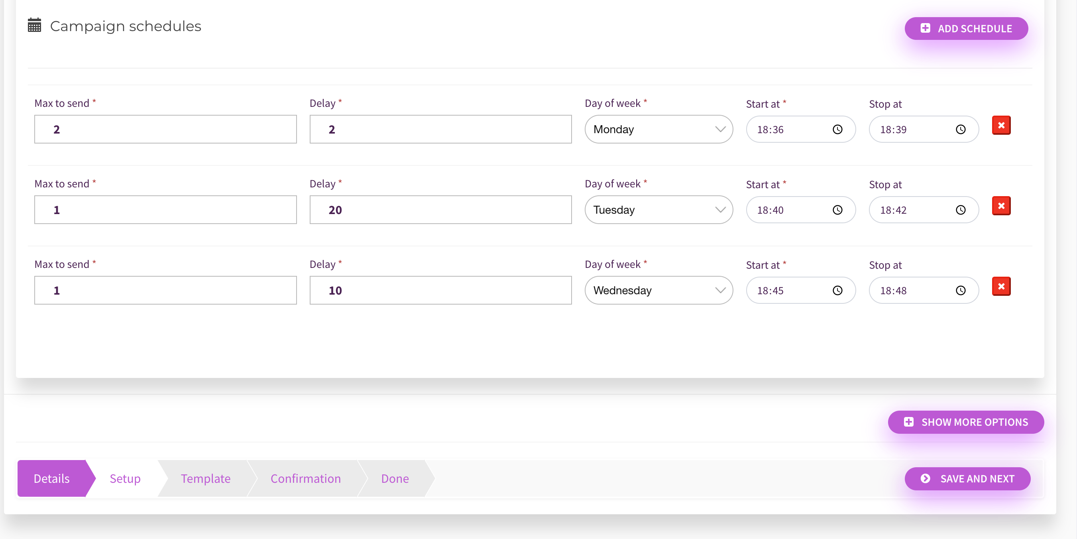The height and width of the screenshot is (539, 1077).
Task: Click Save and Next button
Action: point(967,479)
